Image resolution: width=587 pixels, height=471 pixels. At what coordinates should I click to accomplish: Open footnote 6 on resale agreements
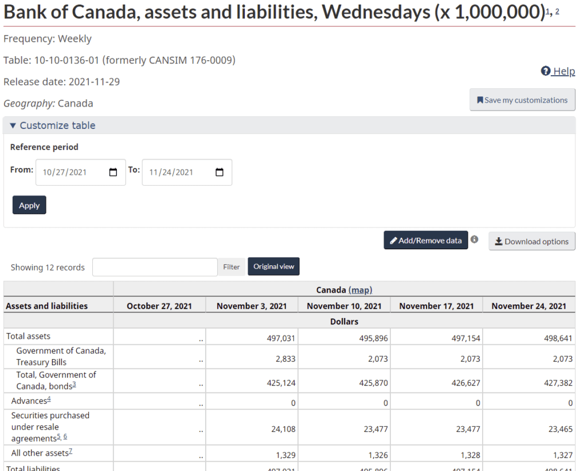(65, 437)
